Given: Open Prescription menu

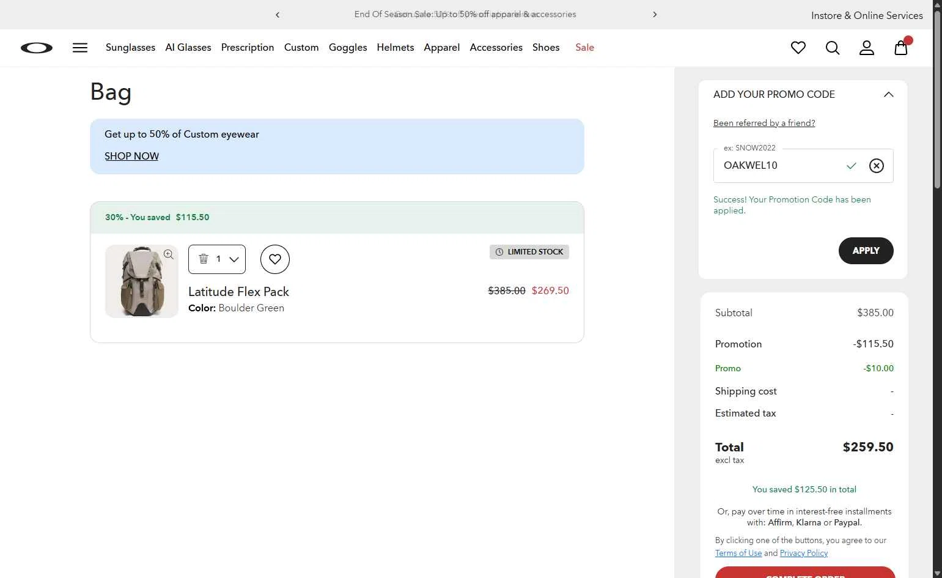Looking at the screenshot, I should coord(248,48).
